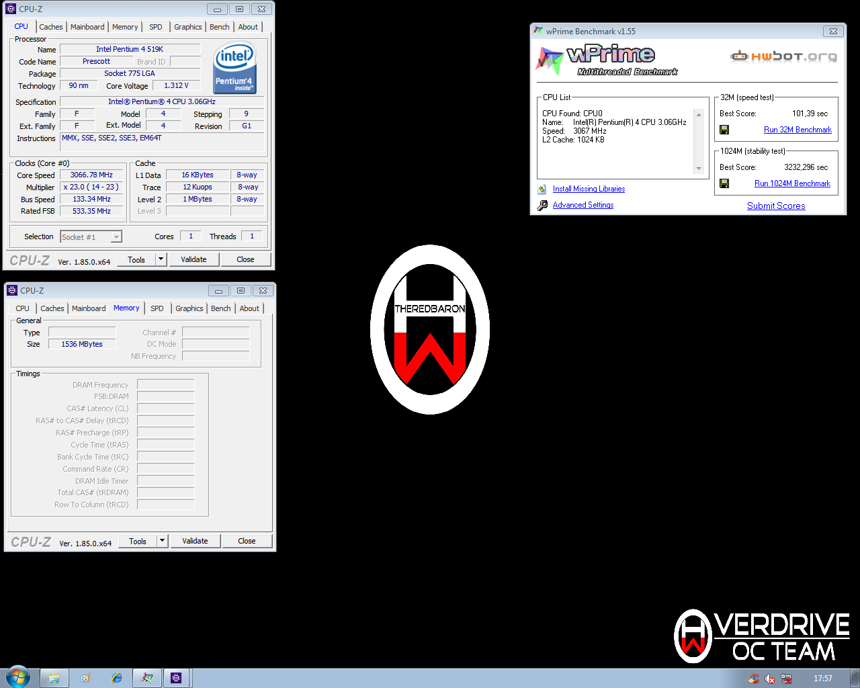Viewport: 860px width, 688px height.
Task: Open the Advanced Settings link
Action: (583, 205)
